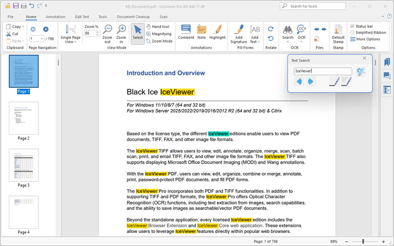Switch to the Annotation tab
394x246 pixels.
(55, 17)
